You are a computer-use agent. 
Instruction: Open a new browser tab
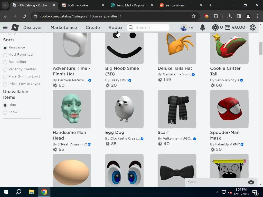point(210,5)
